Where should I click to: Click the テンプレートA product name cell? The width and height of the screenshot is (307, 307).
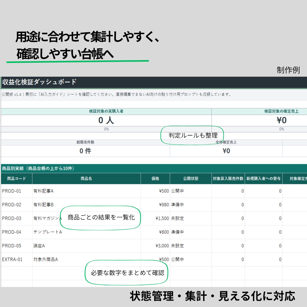[86, 232]
